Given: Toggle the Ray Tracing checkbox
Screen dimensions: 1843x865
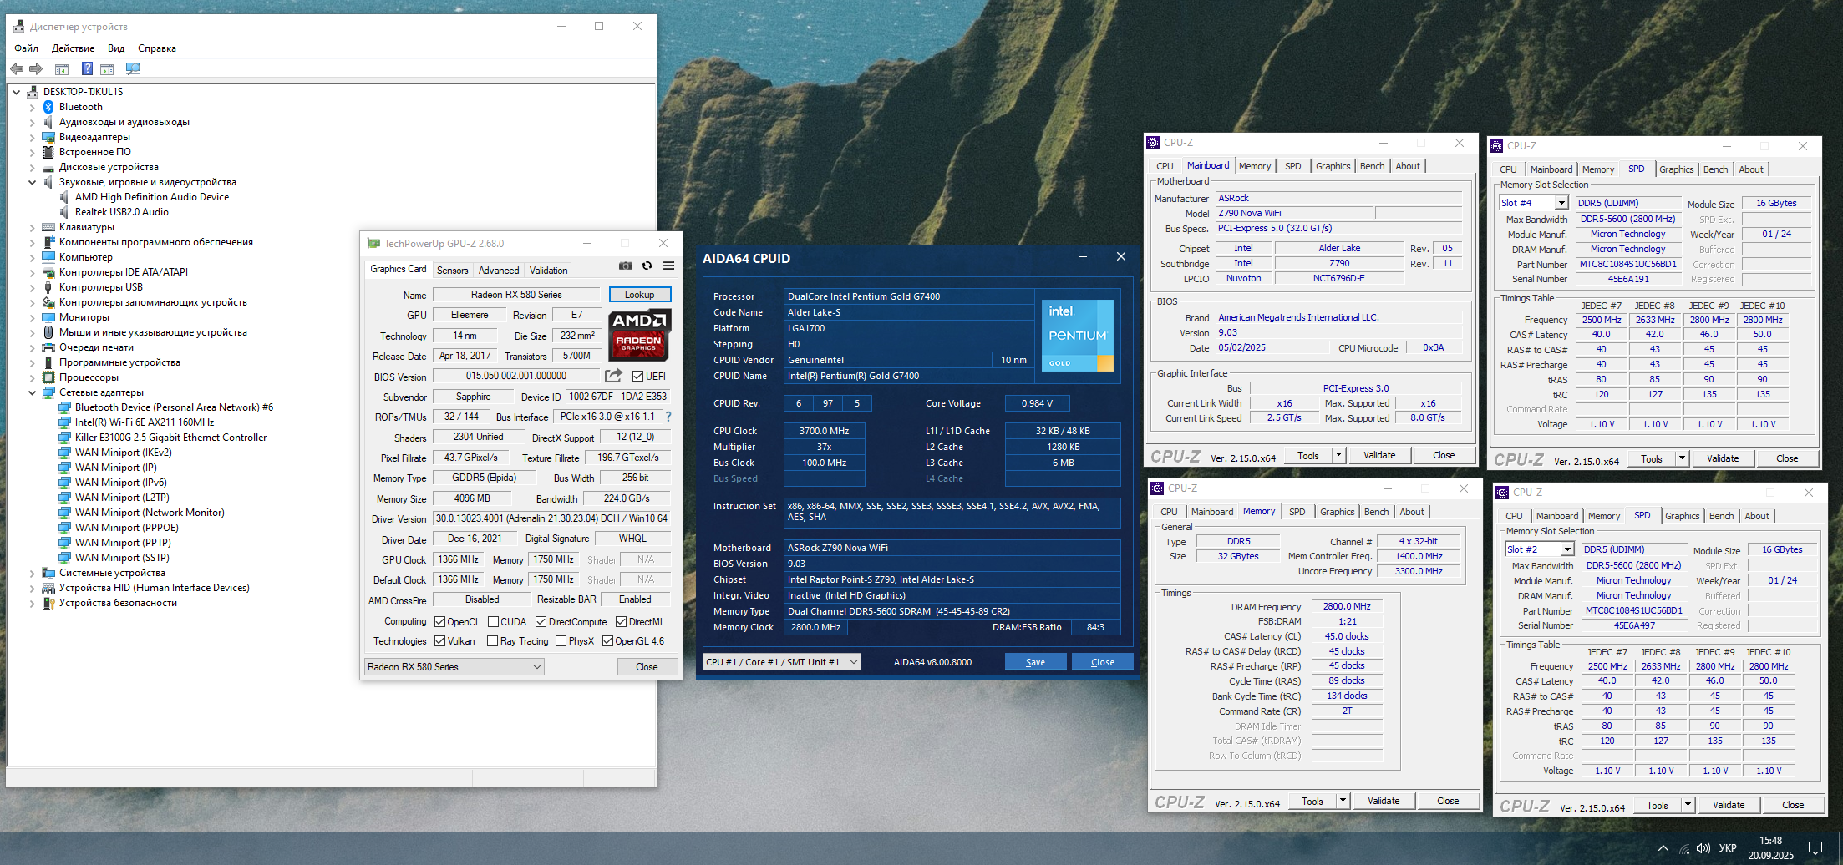Looking at the screenshot, I should pyautogui.click(x=494, y=641).
